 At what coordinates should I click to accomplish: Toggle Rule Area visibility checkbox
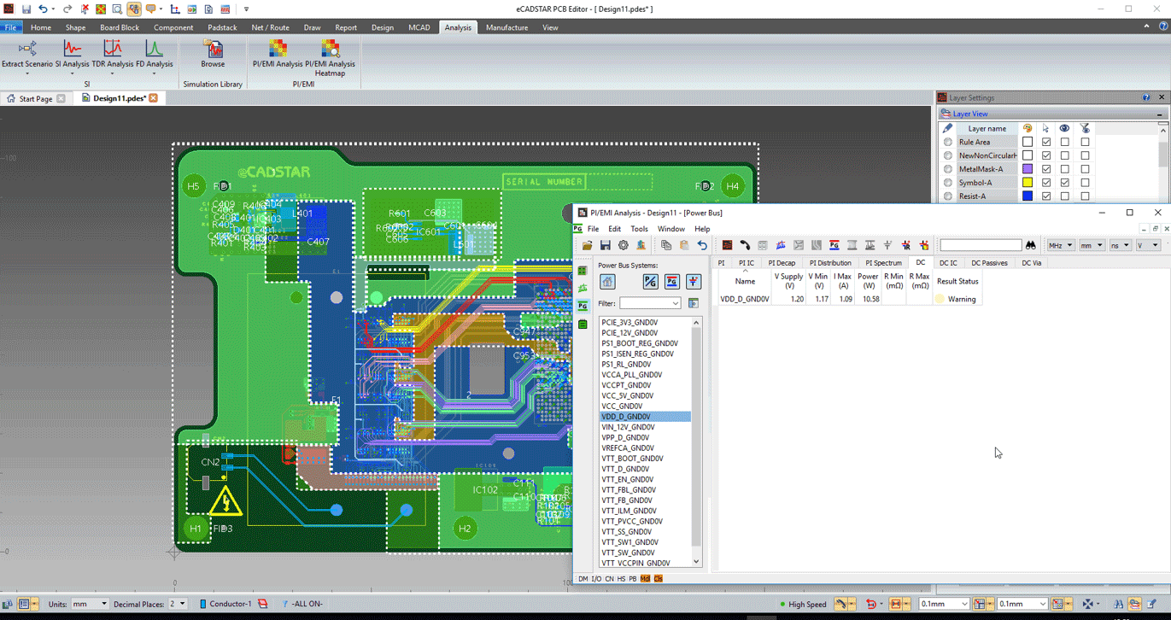pyautogui.click(x=1065, y=142)
